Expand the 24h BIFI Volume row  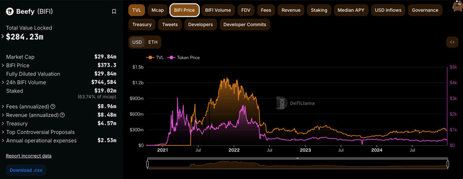pos(3,82)
